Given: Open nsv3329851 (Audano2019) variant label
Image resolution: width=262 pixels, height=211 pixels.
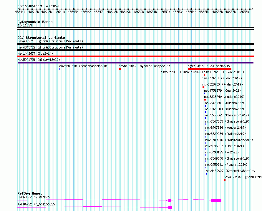Looking at the screenshot, I should click(x=225, y=103).
